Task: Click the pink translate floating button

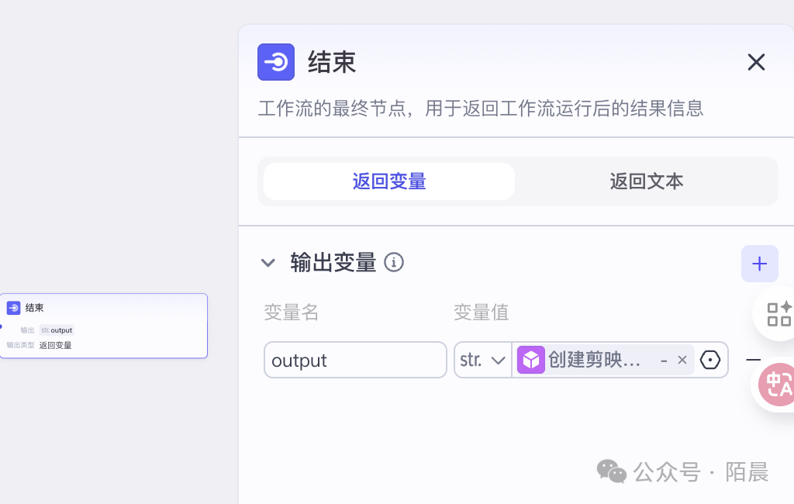Action: click(776, 384)
